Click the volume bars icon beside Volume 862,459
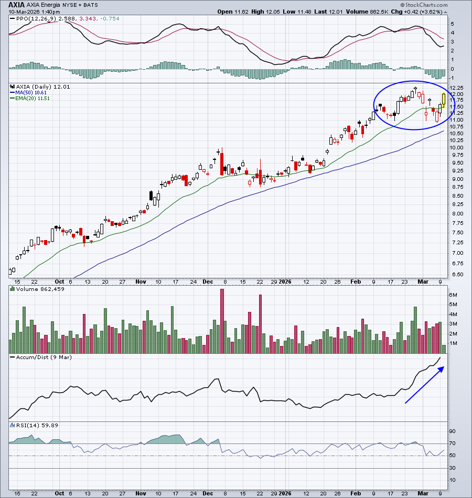472x498 pixels. [x=13, y=289]
